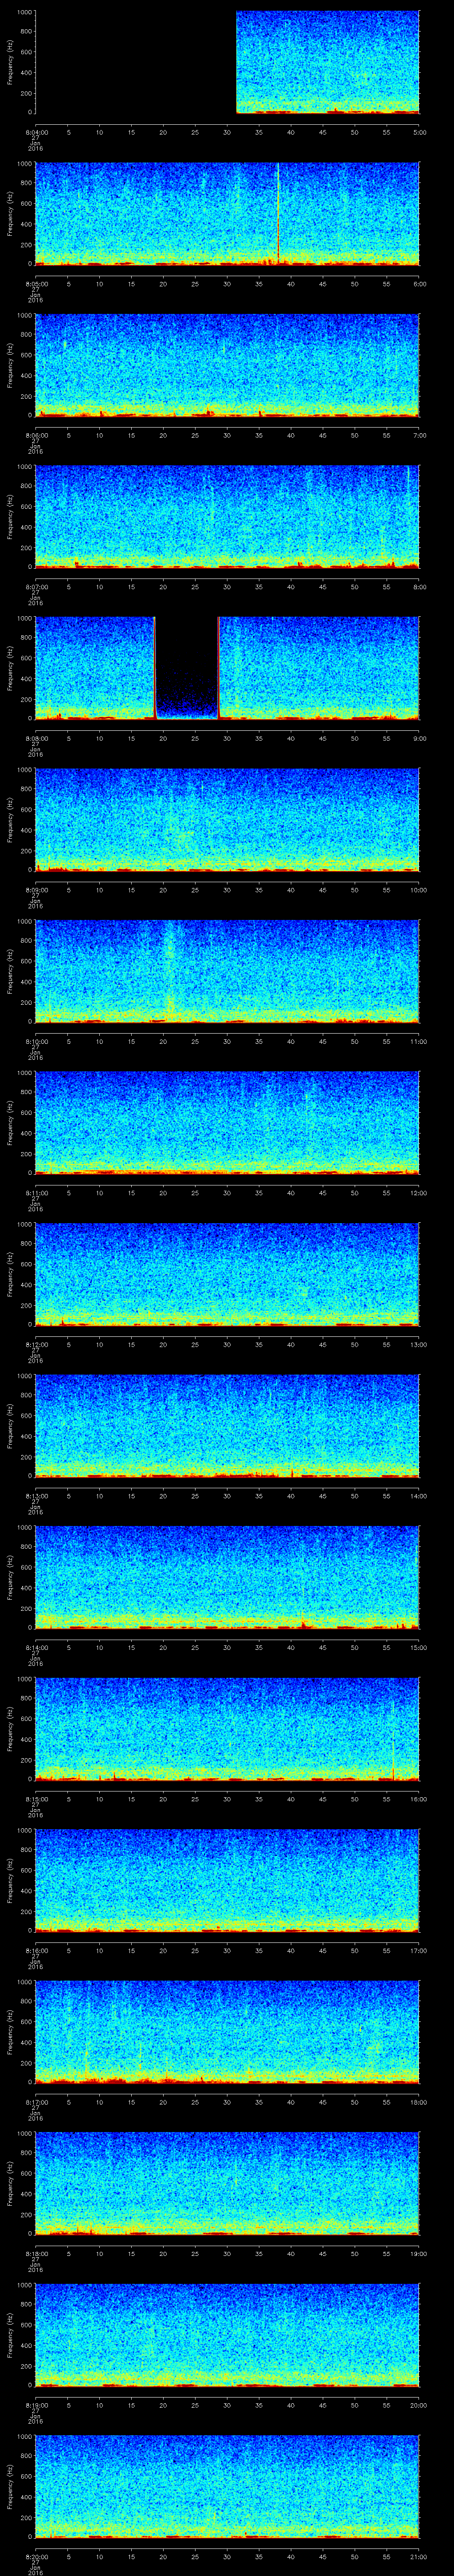
Task: Select the spectrogram starting at 8:12:00
Action: [x=227, y=1273]
